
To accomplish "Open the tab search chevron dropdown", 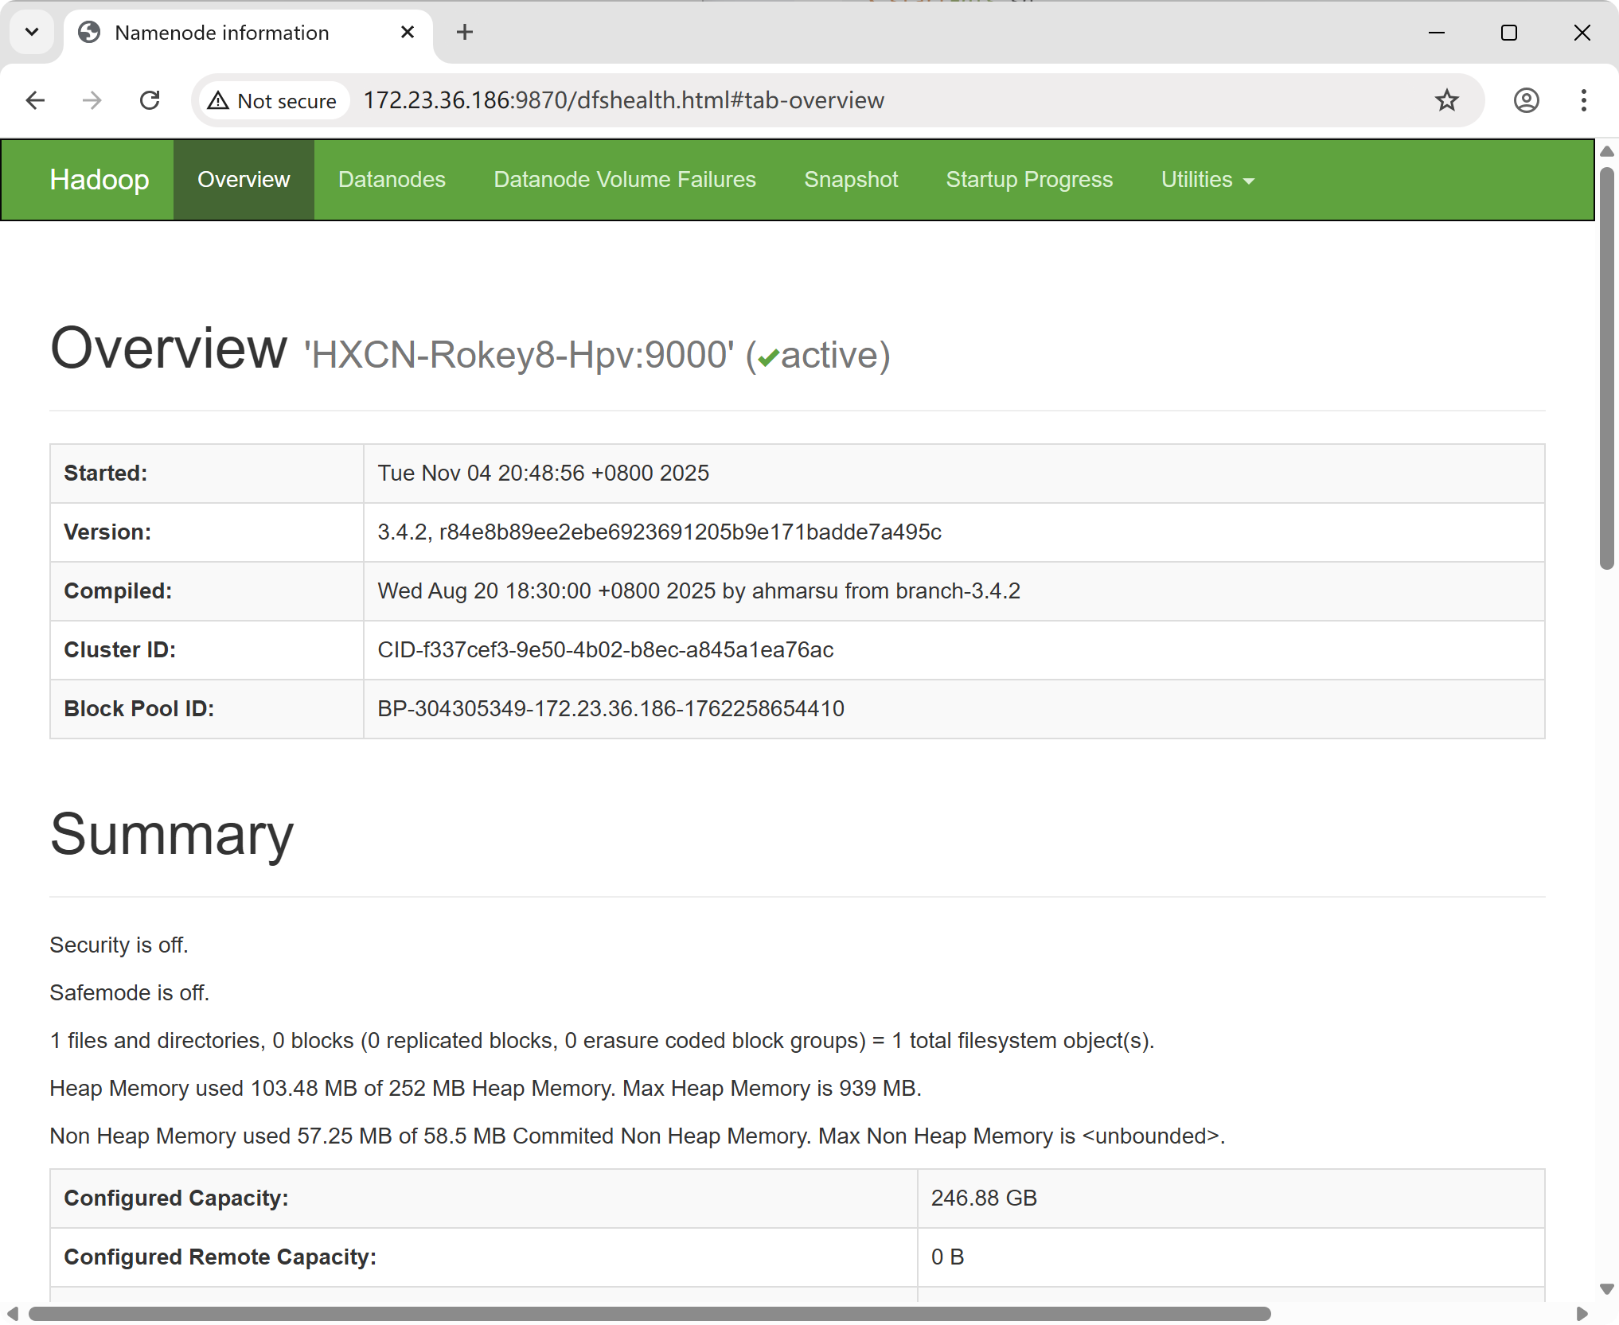I will point(32,32).
